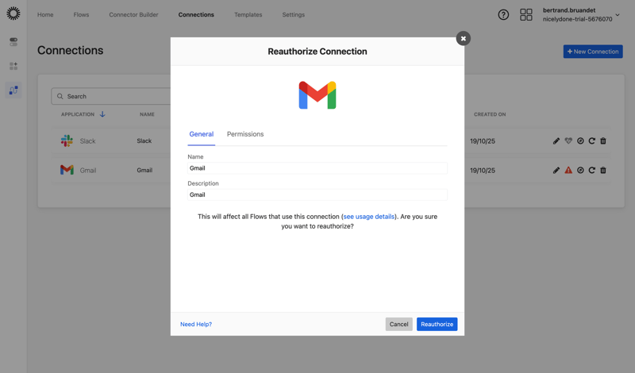Toggle sort order on Application column

(102, 114)
